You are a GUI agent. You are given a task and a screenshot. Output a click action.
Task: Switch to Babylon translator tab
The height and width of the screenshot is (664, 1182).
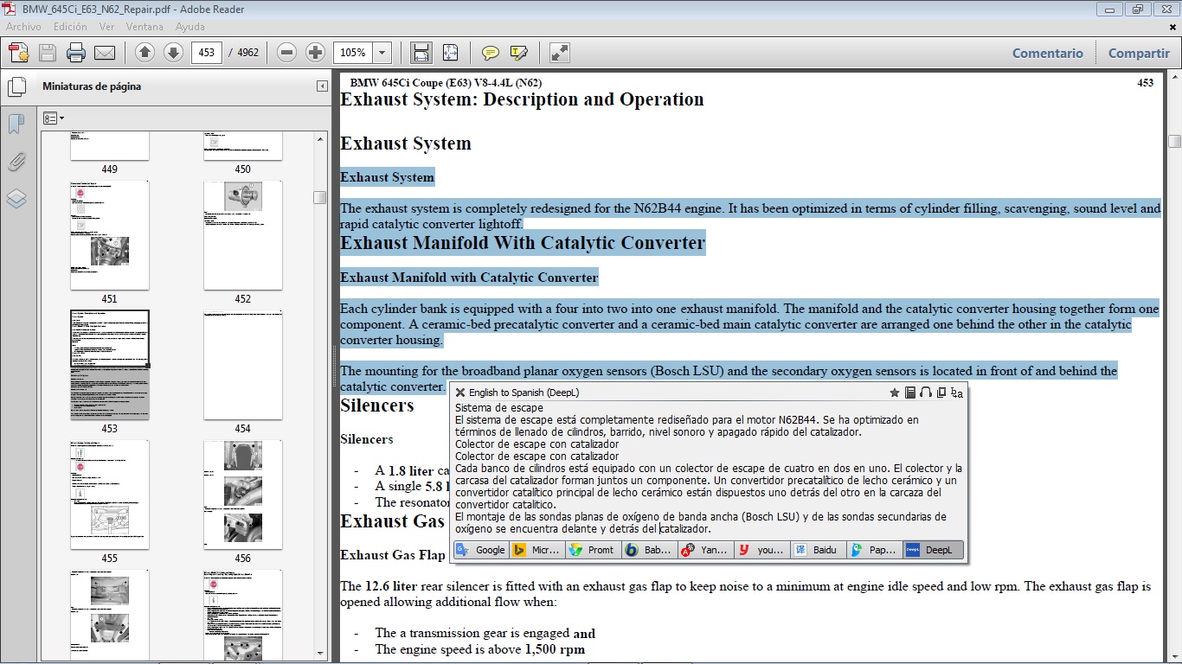tap(650, 550)
